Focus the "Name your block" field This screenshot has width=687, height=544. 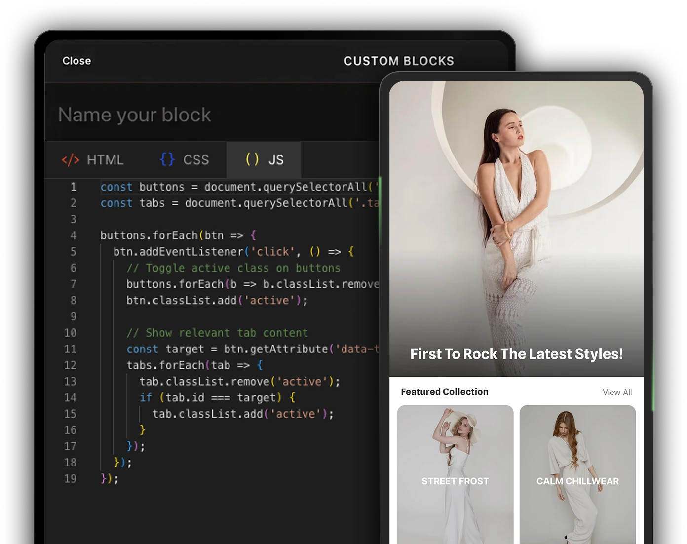pyautogui.click(x=134, y=115)
